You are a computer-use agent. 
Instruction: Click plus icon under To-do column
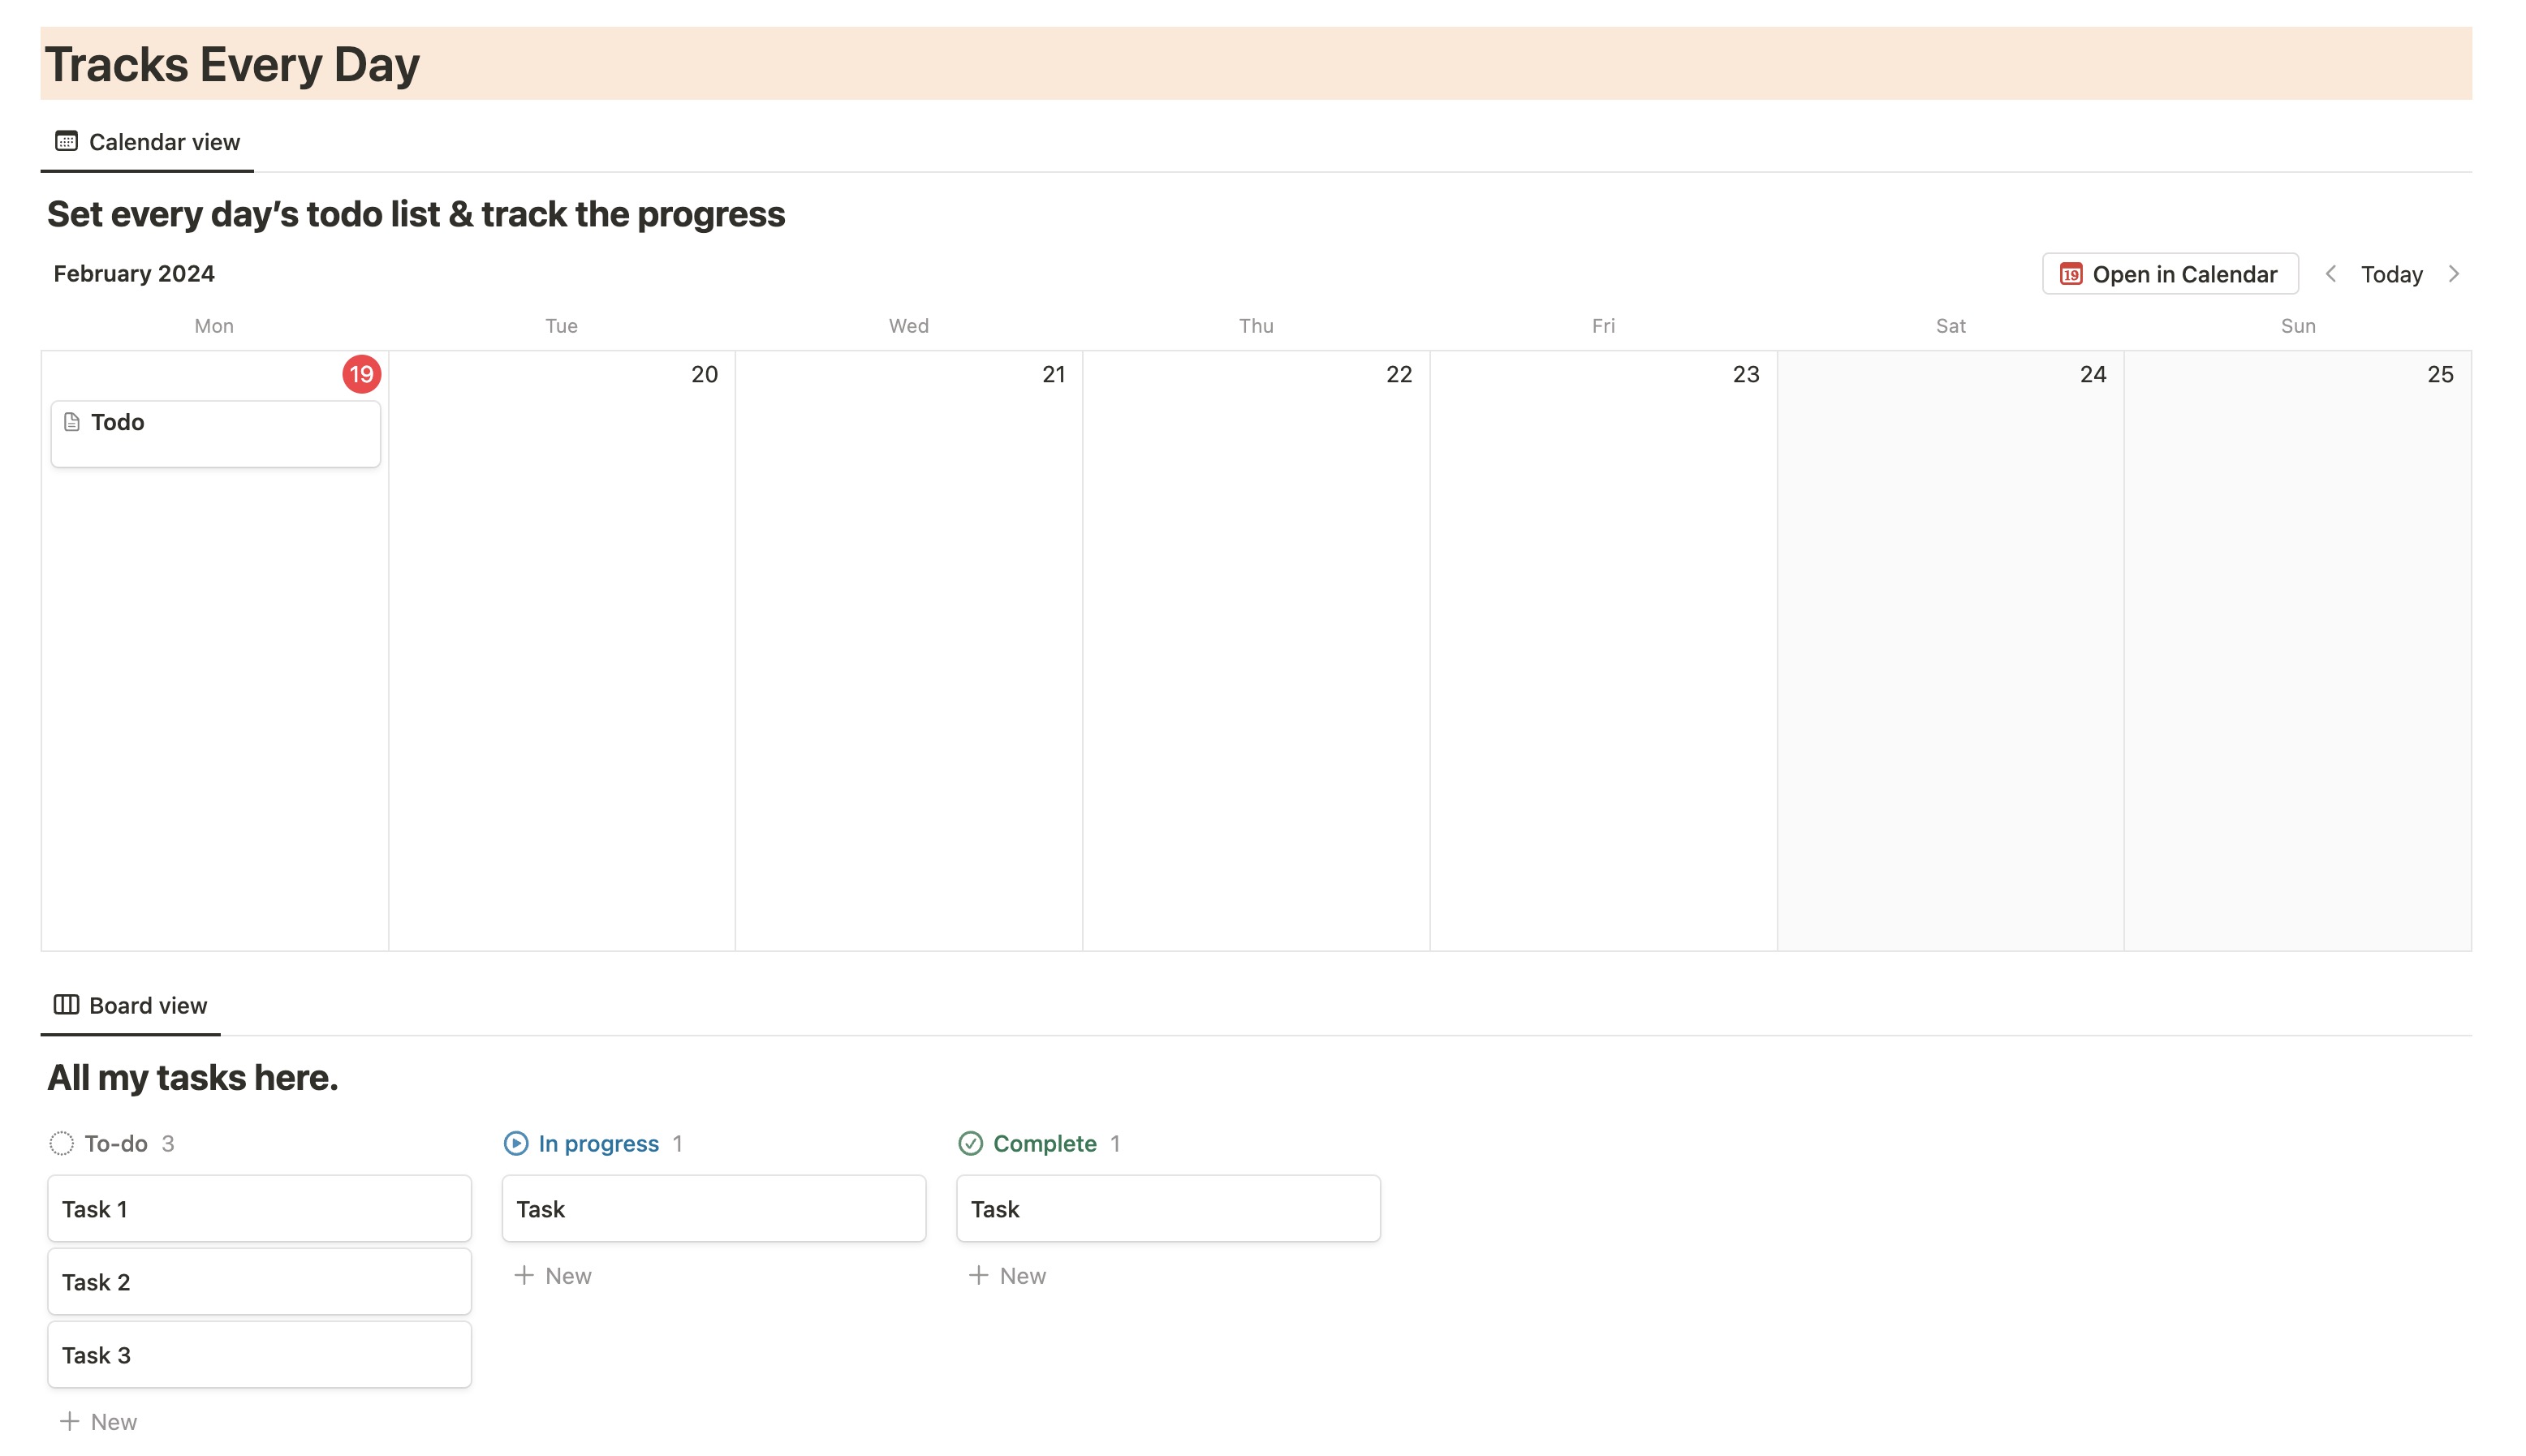69,1421
